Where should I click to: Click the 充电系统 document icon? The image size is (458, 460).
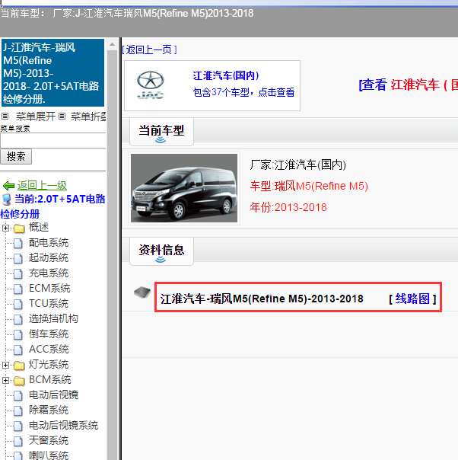18,273
